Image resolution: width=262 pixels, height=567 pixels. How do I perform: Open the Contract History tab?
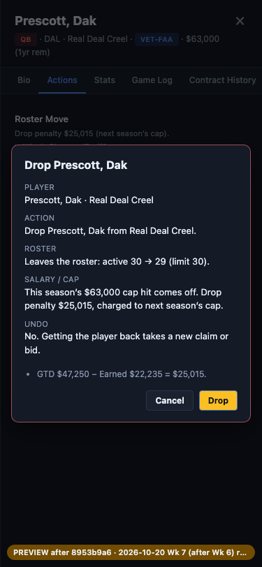pos(223,80)
